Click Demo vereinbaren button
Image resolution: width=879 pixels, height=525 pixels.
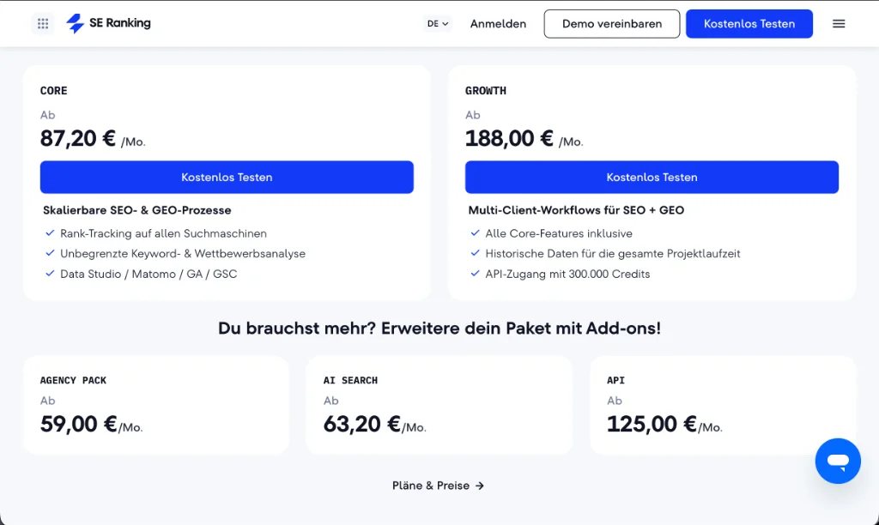(x=611, y=23)
